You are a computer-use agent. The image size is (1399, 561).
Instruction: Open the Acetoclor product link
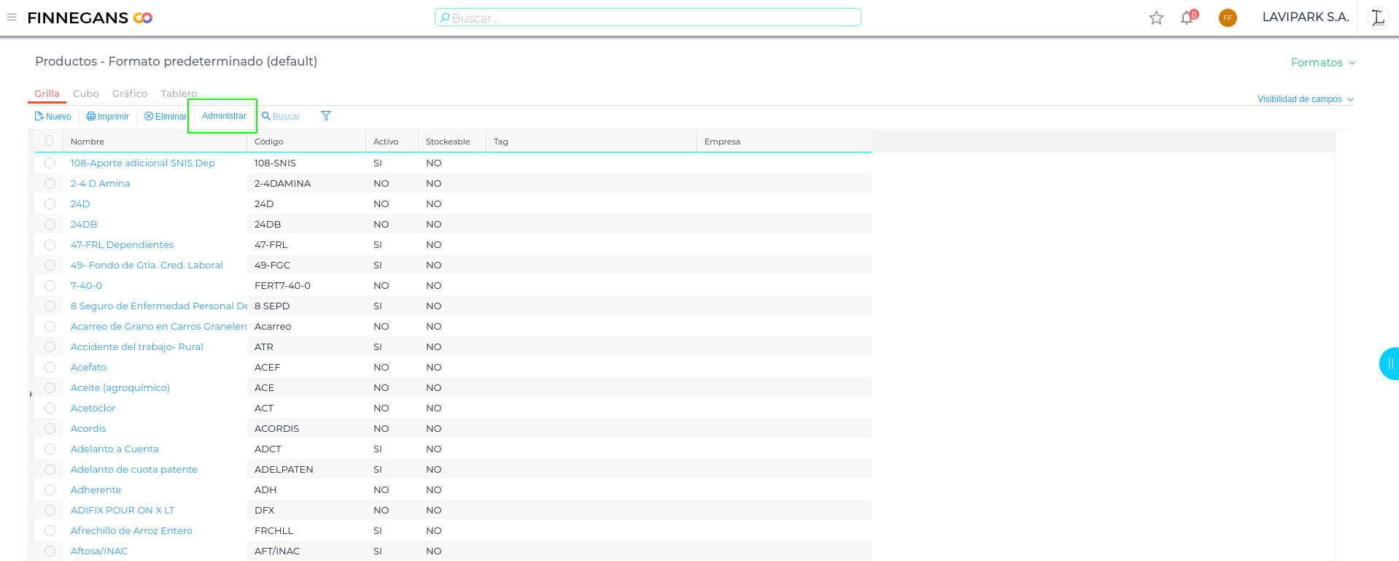(x=93, y=408)
